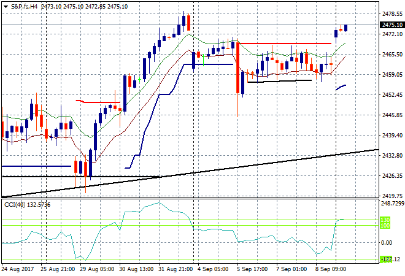Select the 7 Sep 01:00 time label
The image size is (405, 276).
291,269
